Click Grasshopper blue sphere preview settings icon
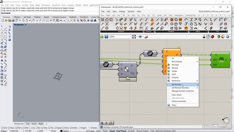This screenshot has height=132, width=234. pos(227,37)
